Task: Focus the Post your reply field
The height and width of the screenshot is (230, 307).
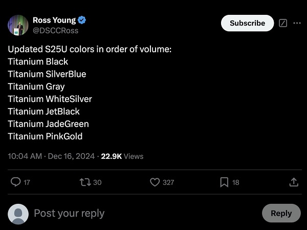Action: click(143, 213)
